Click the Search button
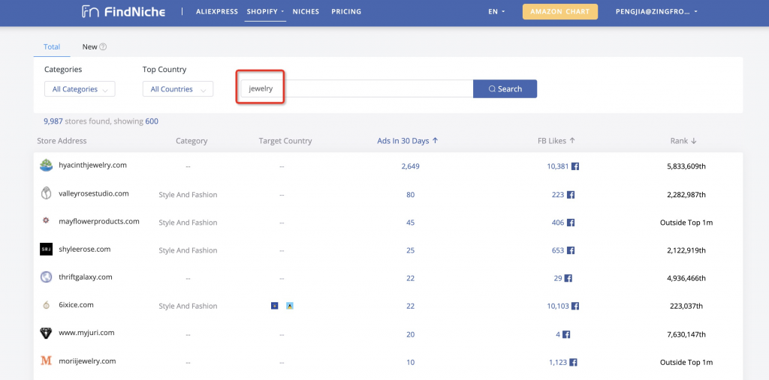This screenshot has height=380, width=769. pos(505,89)
